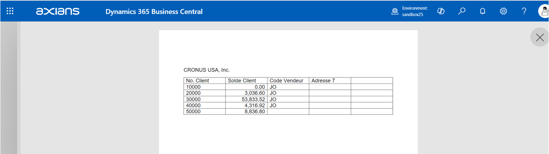Screen dimensions: 549x154
Task: Open Copilot from the top bar
Action: click(440, 11)
